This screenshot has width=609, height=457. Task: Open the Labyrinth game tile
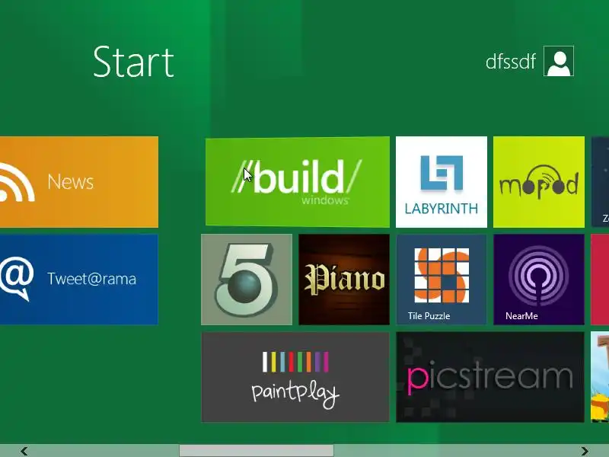pyautogui.click(x=442, y=182)
